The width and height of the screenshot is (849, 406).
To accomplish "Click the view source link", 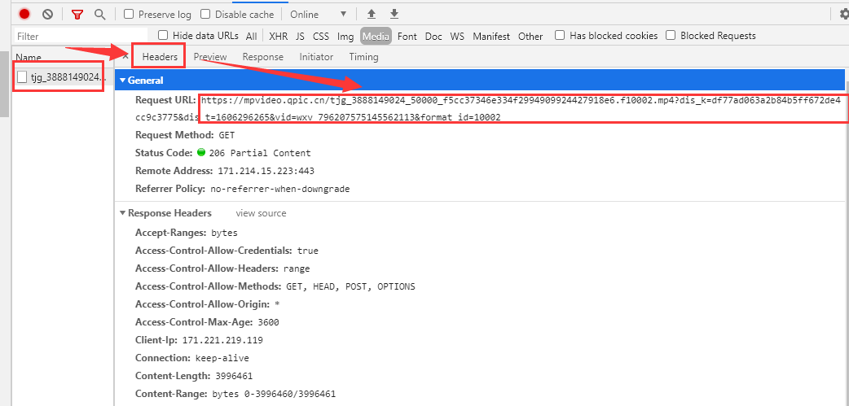I will tap(261, 213).
